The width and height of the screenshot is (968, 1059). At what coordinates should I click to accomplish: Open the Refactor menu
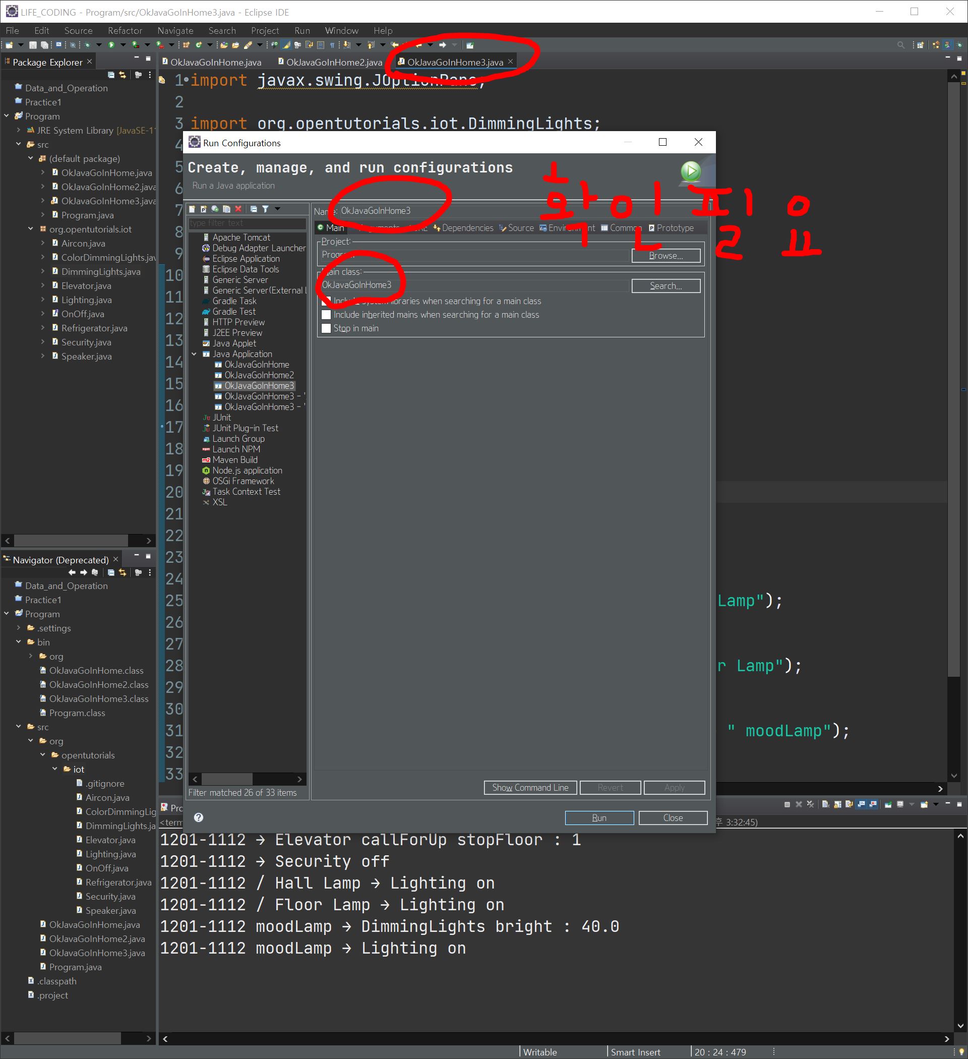125,30
